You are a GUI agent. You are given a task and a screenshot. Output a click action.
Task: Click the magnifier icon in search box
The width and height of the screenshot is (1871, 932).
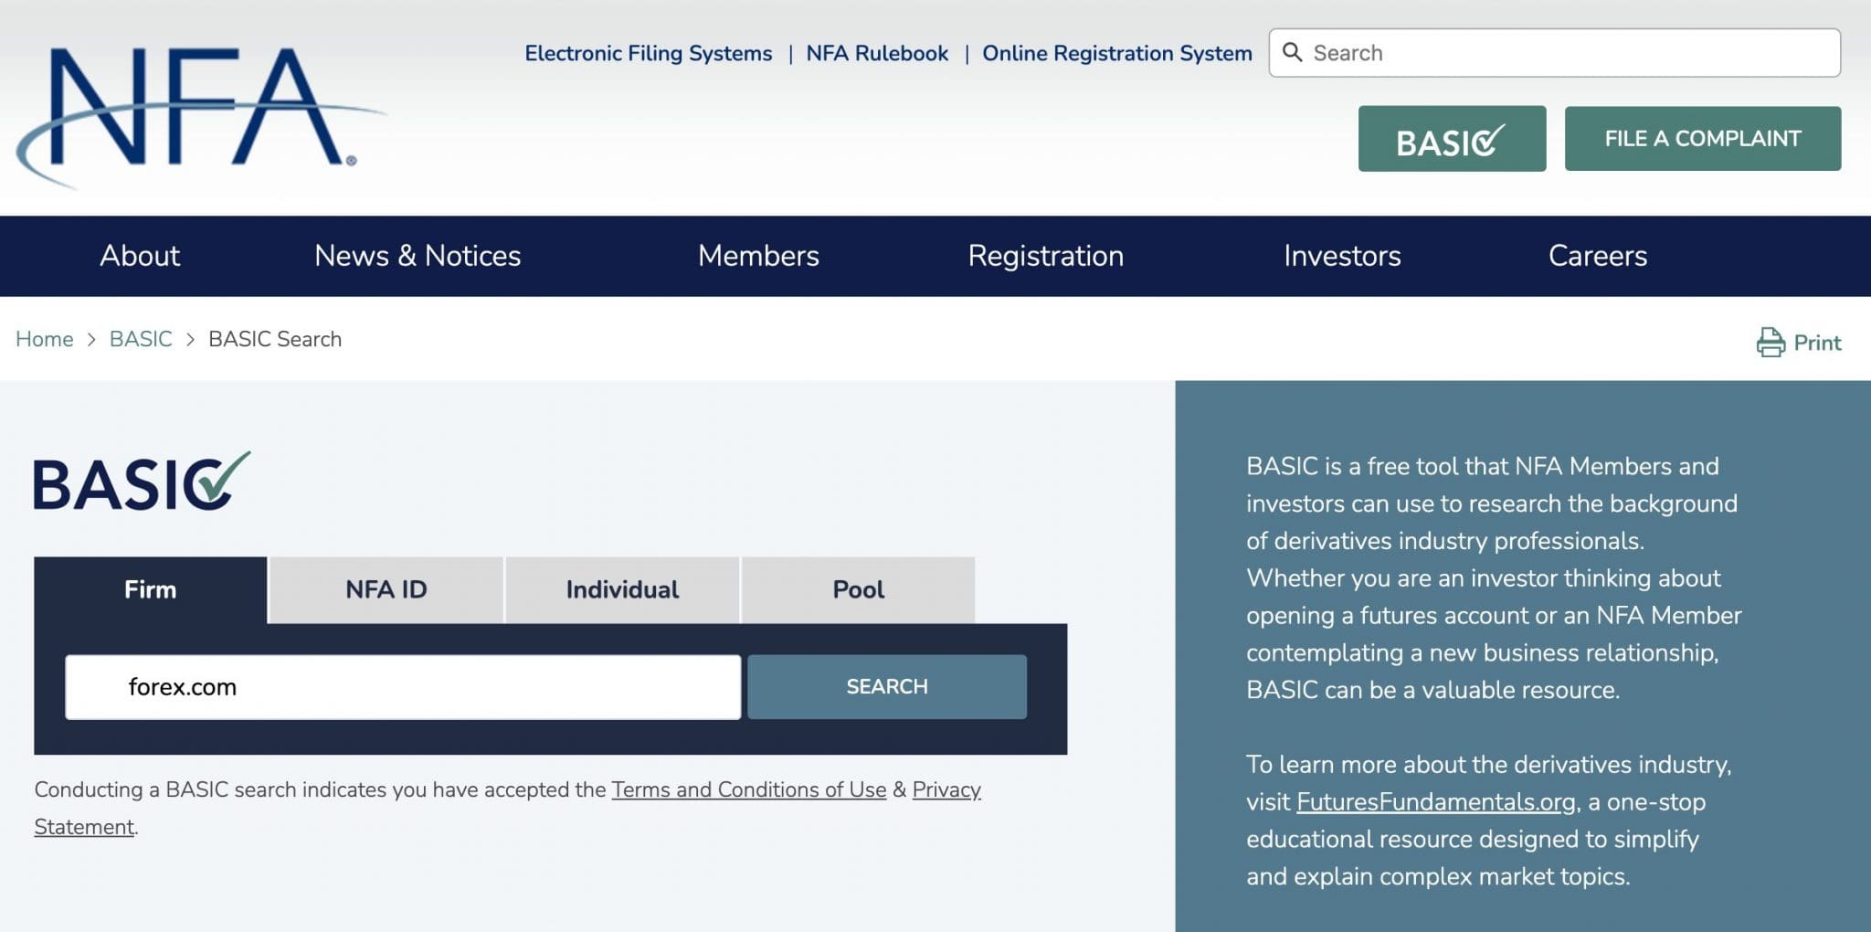click(1292, 52)
